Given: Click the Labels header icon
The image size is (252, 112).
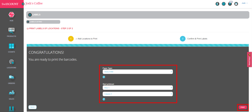Looking at the screenshot, I should 30,15.
